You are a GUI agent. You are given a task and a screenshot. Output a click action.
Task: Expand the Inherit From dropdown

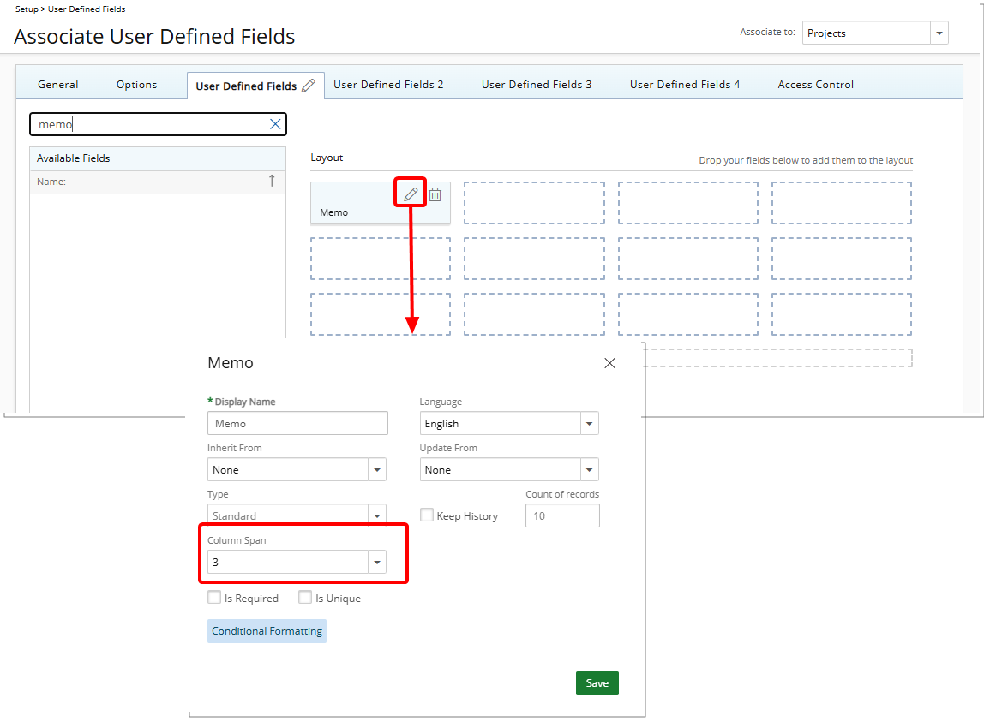click(376, 470)
